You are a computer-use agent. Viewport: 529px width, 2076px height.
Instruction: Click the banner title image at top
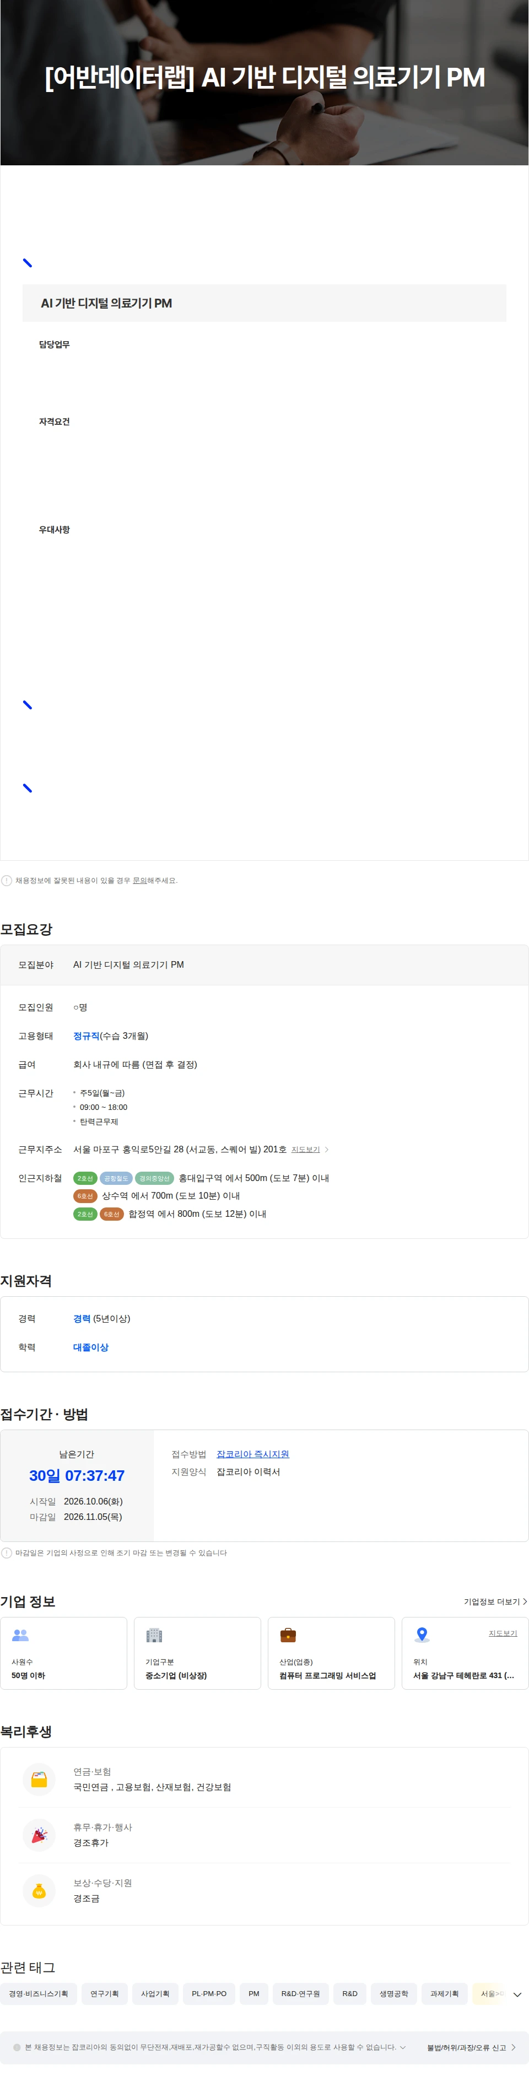[x=264, y=82]
